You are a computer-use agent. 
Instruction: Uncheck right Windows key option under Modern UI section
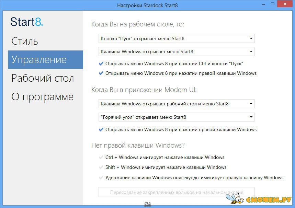101,130
